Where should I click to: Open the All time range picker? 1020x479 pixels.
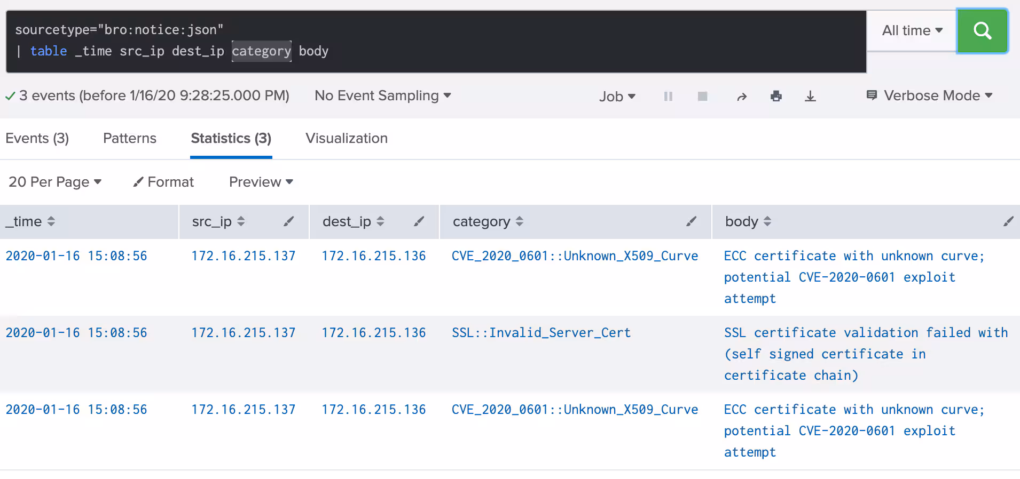[x=912, y=31]
